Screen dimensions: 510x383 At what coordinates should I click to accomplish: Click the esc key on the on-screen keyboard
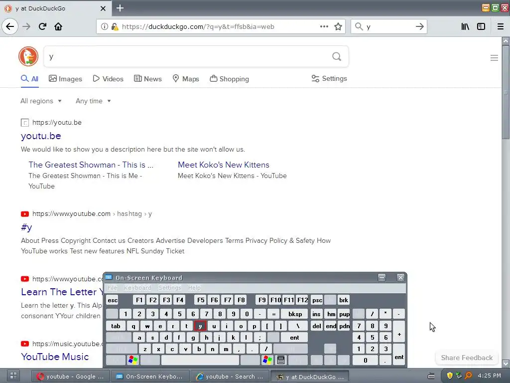[113, 300]
